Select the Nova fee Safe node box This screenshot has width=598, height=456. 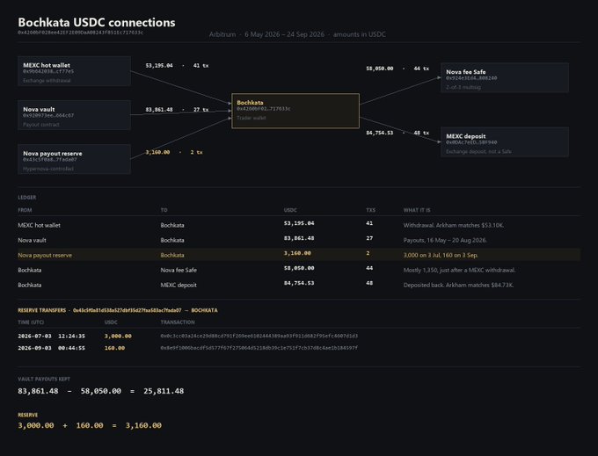[505, 77]
